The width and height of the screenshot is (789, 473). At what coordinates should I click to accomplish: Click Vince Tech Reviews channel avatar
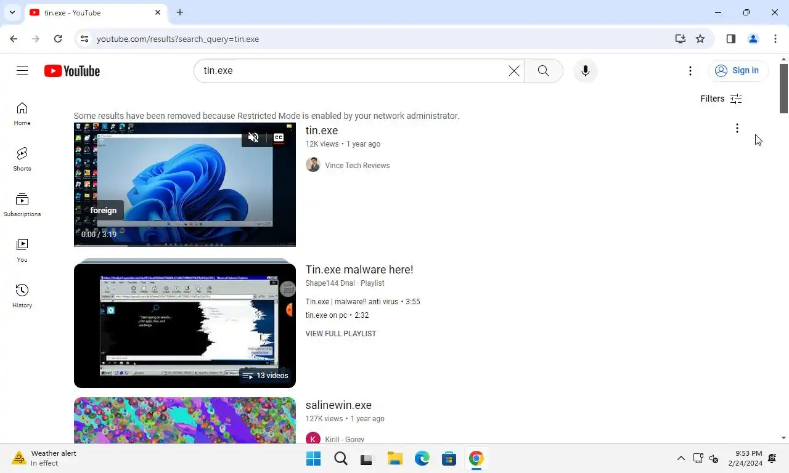pos(313,165)
